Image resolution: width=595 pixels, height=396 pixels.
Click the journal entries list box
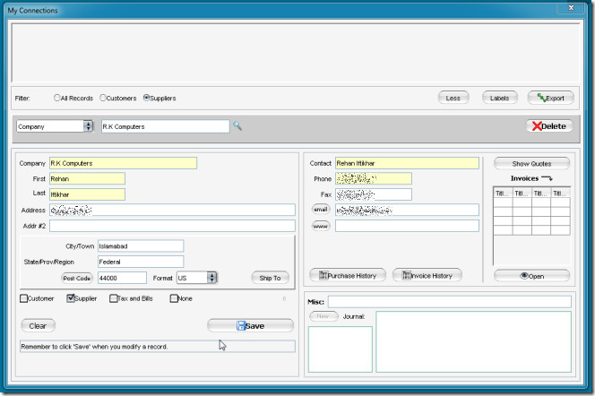click(341, 349)
